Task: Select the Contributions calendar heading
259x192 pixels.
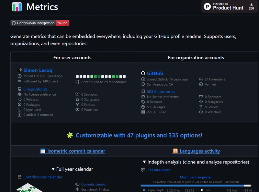Action: pyautogui.click(x=43, y=177)
